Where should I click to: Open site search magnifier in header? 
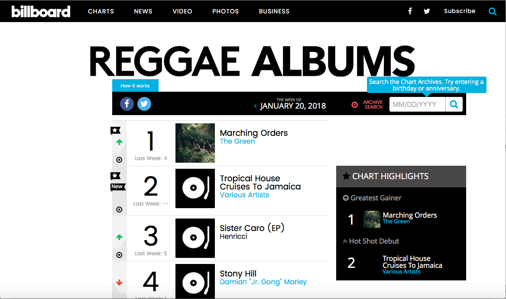click(x=493, y=11)
